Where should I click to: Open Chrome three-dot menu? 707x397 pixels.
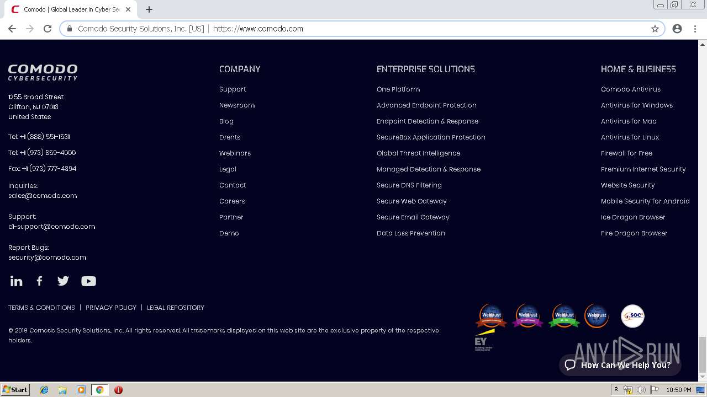695,29
